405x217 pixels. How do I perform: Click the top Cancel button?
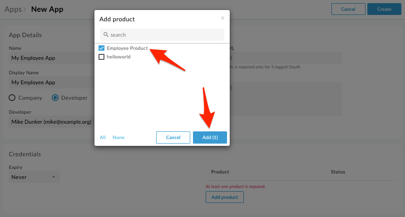pos(348,9)
